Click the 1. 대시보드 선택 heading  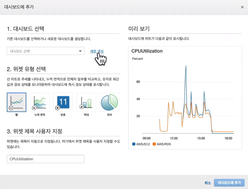tap(25, 29)
